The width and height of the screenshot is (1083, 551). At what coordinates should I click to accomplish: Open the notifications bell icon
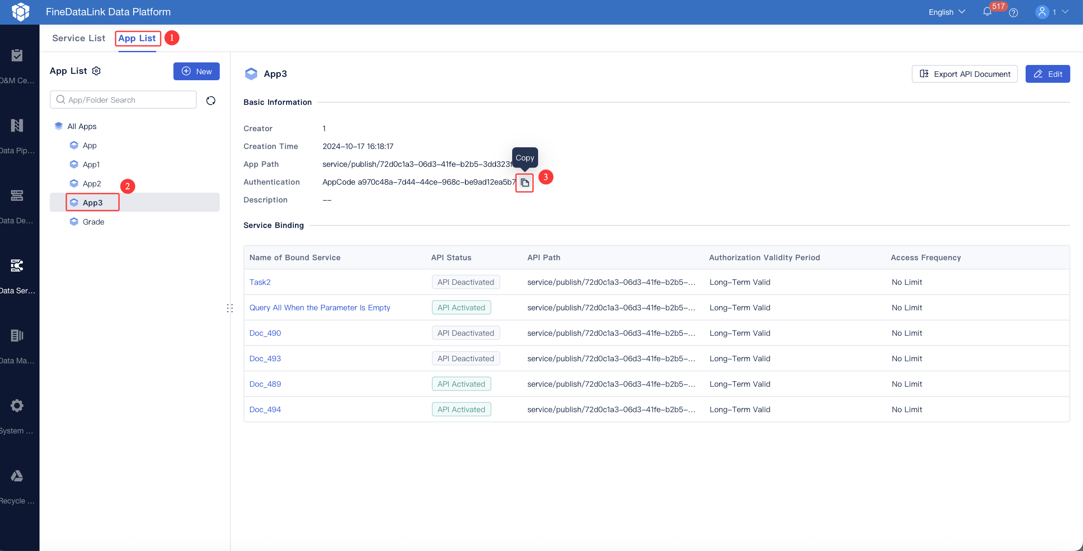[x=987, y=12]
